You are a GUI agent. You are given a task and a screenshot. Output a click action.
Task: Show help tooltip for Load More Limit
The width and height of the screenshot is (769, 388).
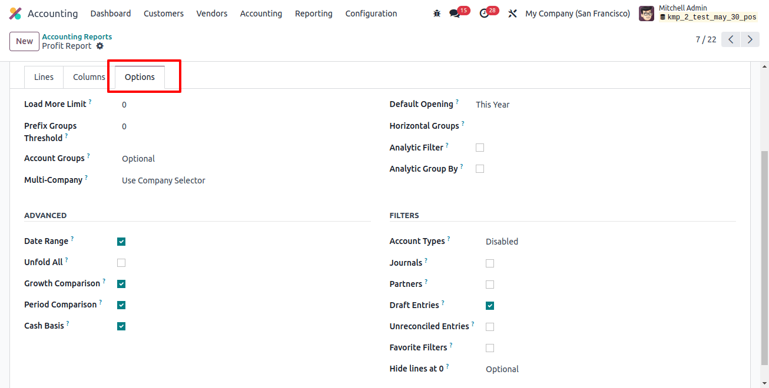click(90, 102)
